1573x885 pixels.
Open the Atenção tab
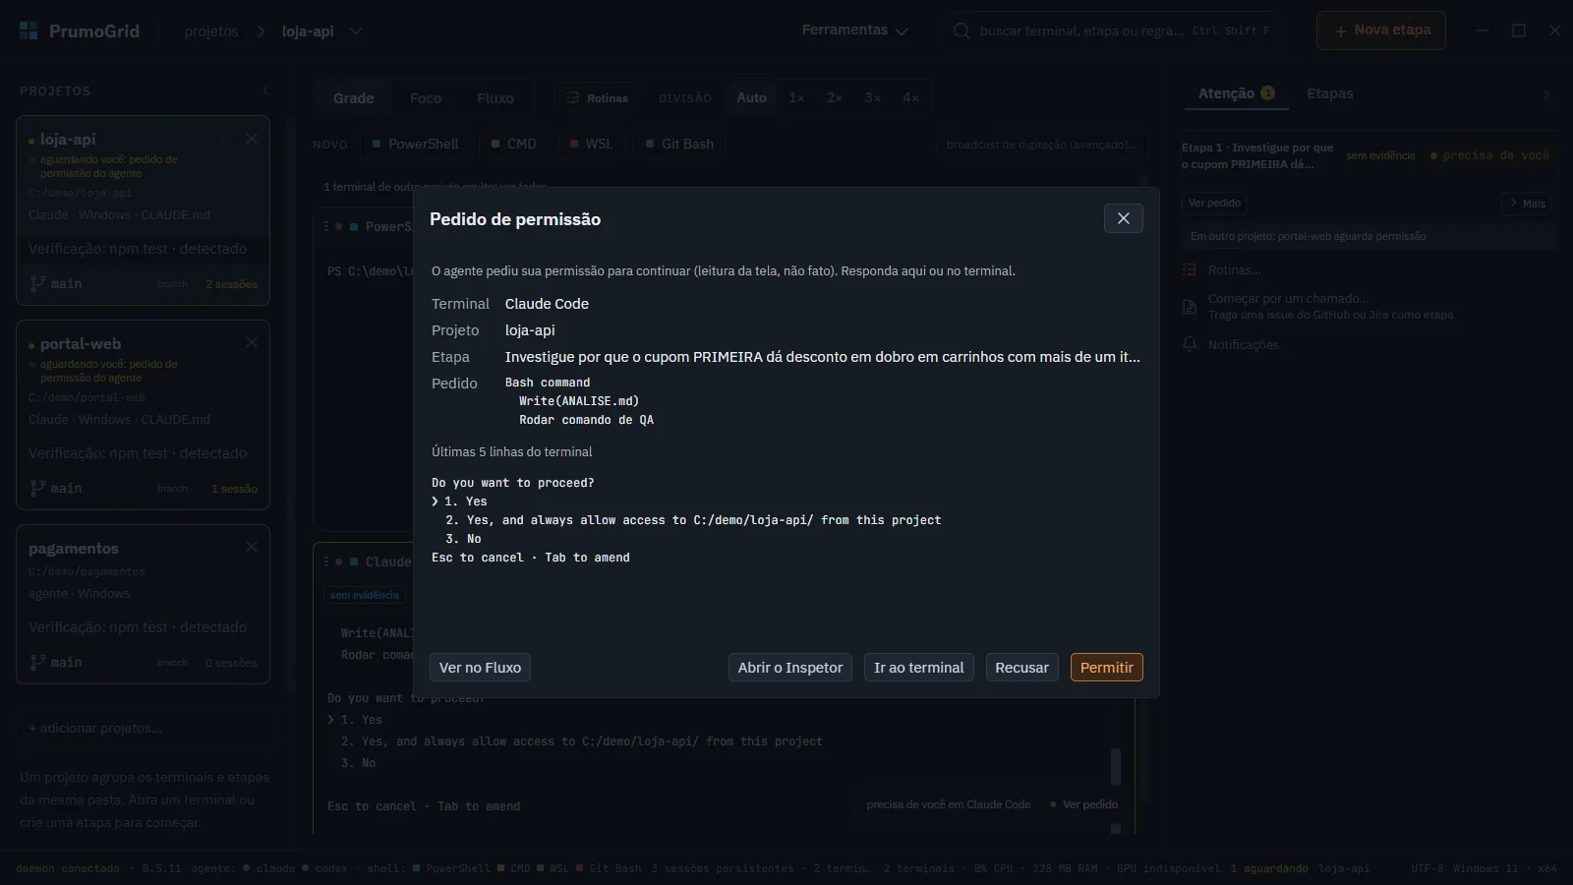pos(1236,93)
